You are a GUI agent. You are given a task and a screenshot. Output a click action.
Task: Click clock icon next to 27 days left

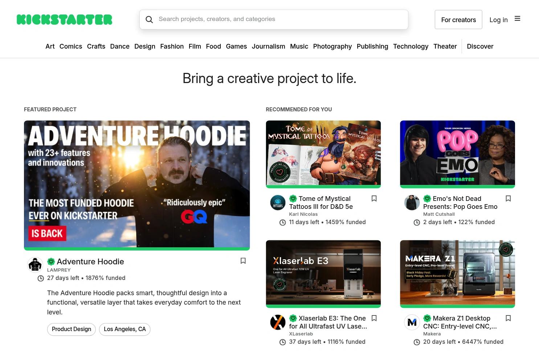[x=41, y=278]
